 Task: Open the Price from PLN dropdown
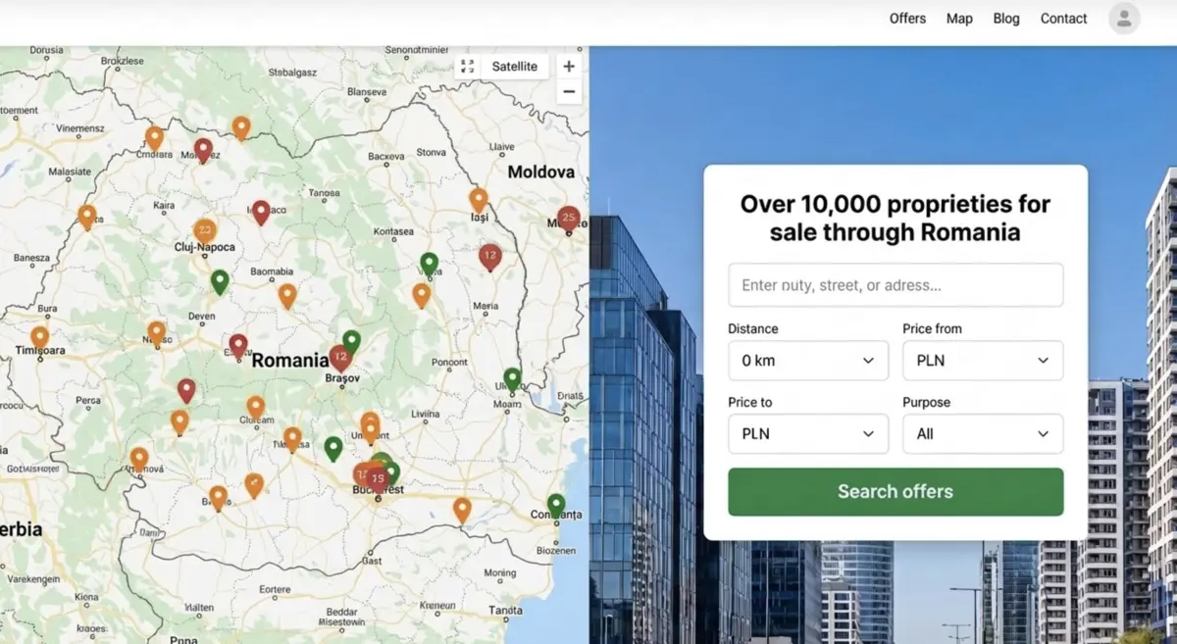click(983, 361)
